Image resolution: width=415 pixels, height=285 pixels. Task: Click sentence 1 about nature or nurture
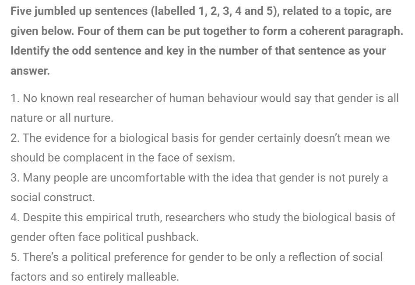tap(204, 108)
